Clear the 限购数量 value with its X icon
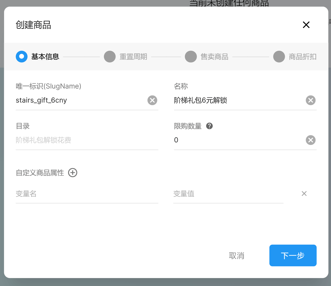 point(311,140)
